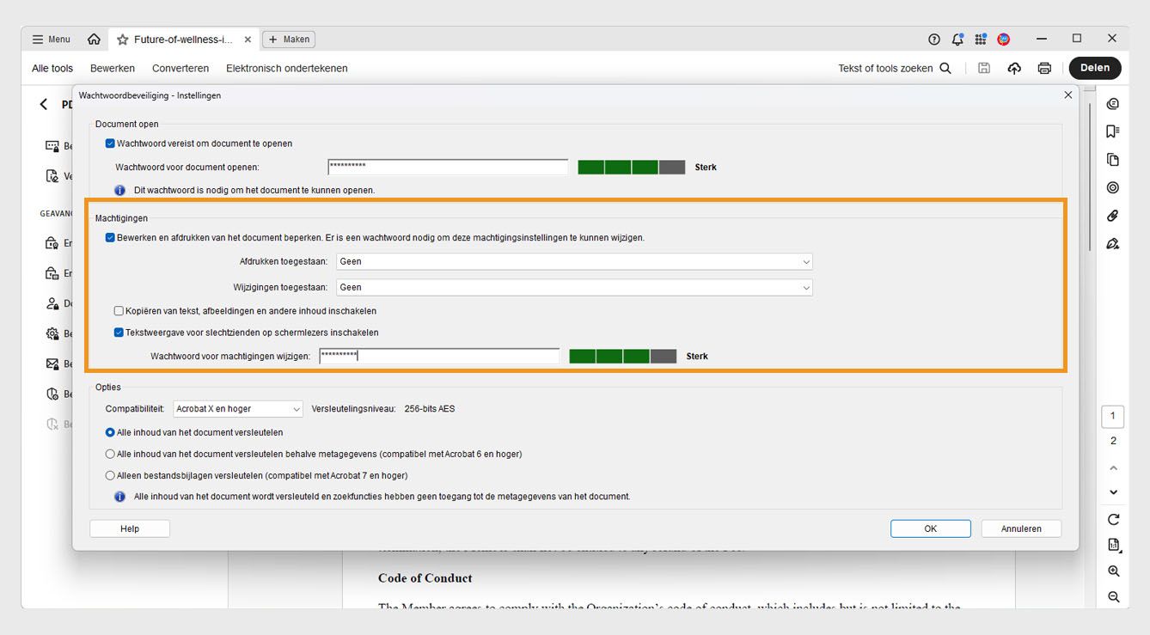The width and height of the screenshot is (1150, 635).
Task: Select the page thumbnails copy icon
Action: pos(1112,159)
